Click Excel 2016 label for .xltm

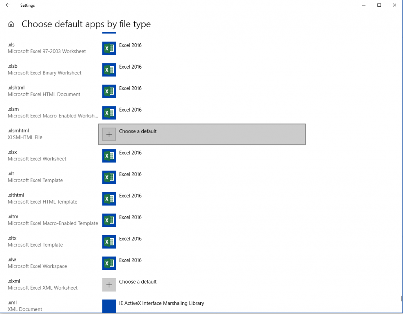[x=130, y=217]
